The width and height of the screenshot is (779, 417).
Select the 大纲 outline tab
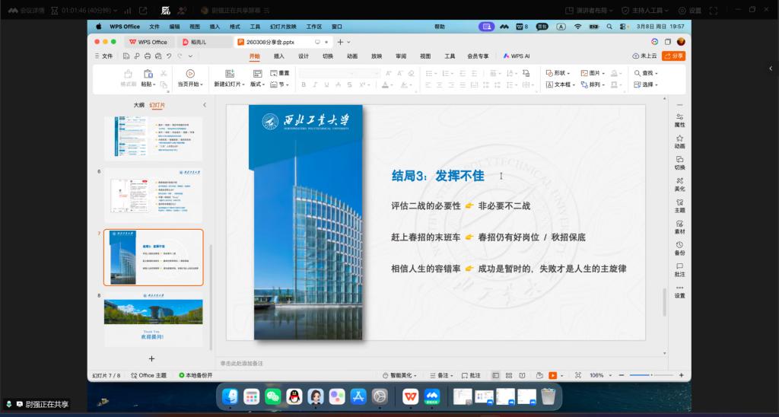point(138,105)
